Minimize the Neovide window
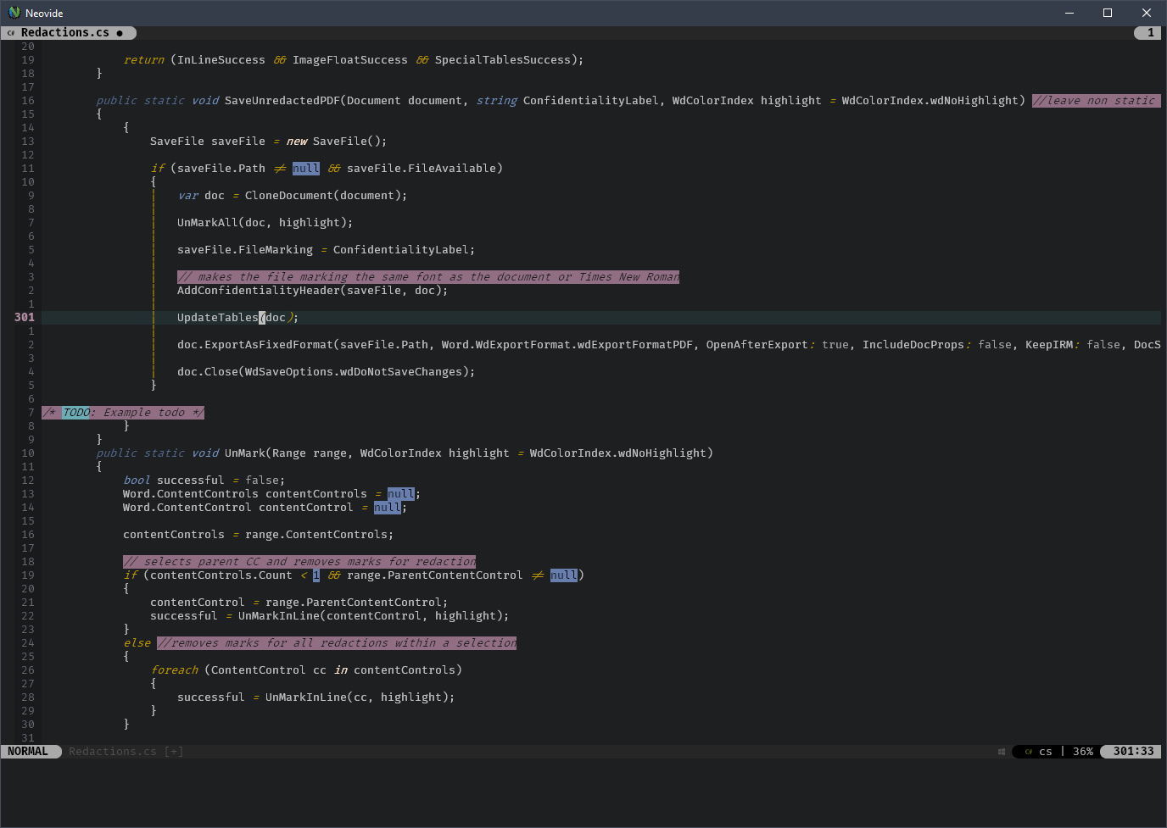This screenshot has width=1167, height=828. tap(1069, 13)
